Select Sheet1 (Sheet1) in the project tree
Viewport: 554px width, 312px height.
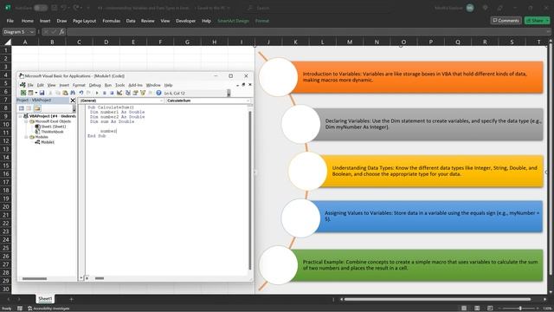tap(54, 127)
